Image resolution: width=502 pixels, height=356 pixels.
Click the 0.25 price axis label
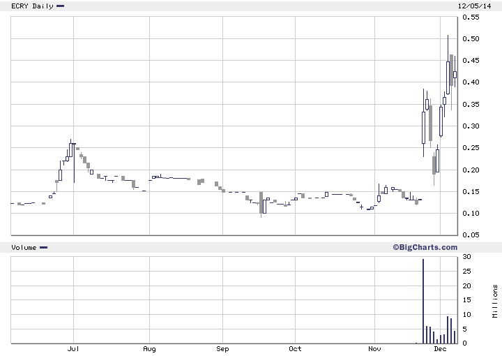point(471,148)
